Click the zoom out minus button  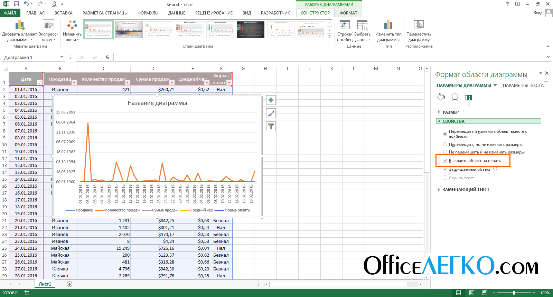coord(494,293)
